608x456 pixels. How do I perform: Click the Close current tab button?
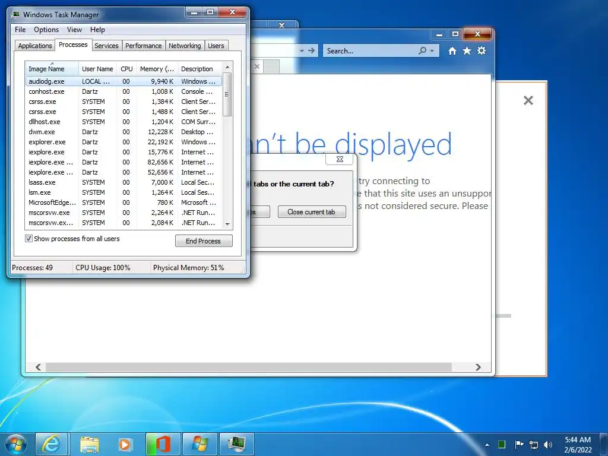pos(311,212)
